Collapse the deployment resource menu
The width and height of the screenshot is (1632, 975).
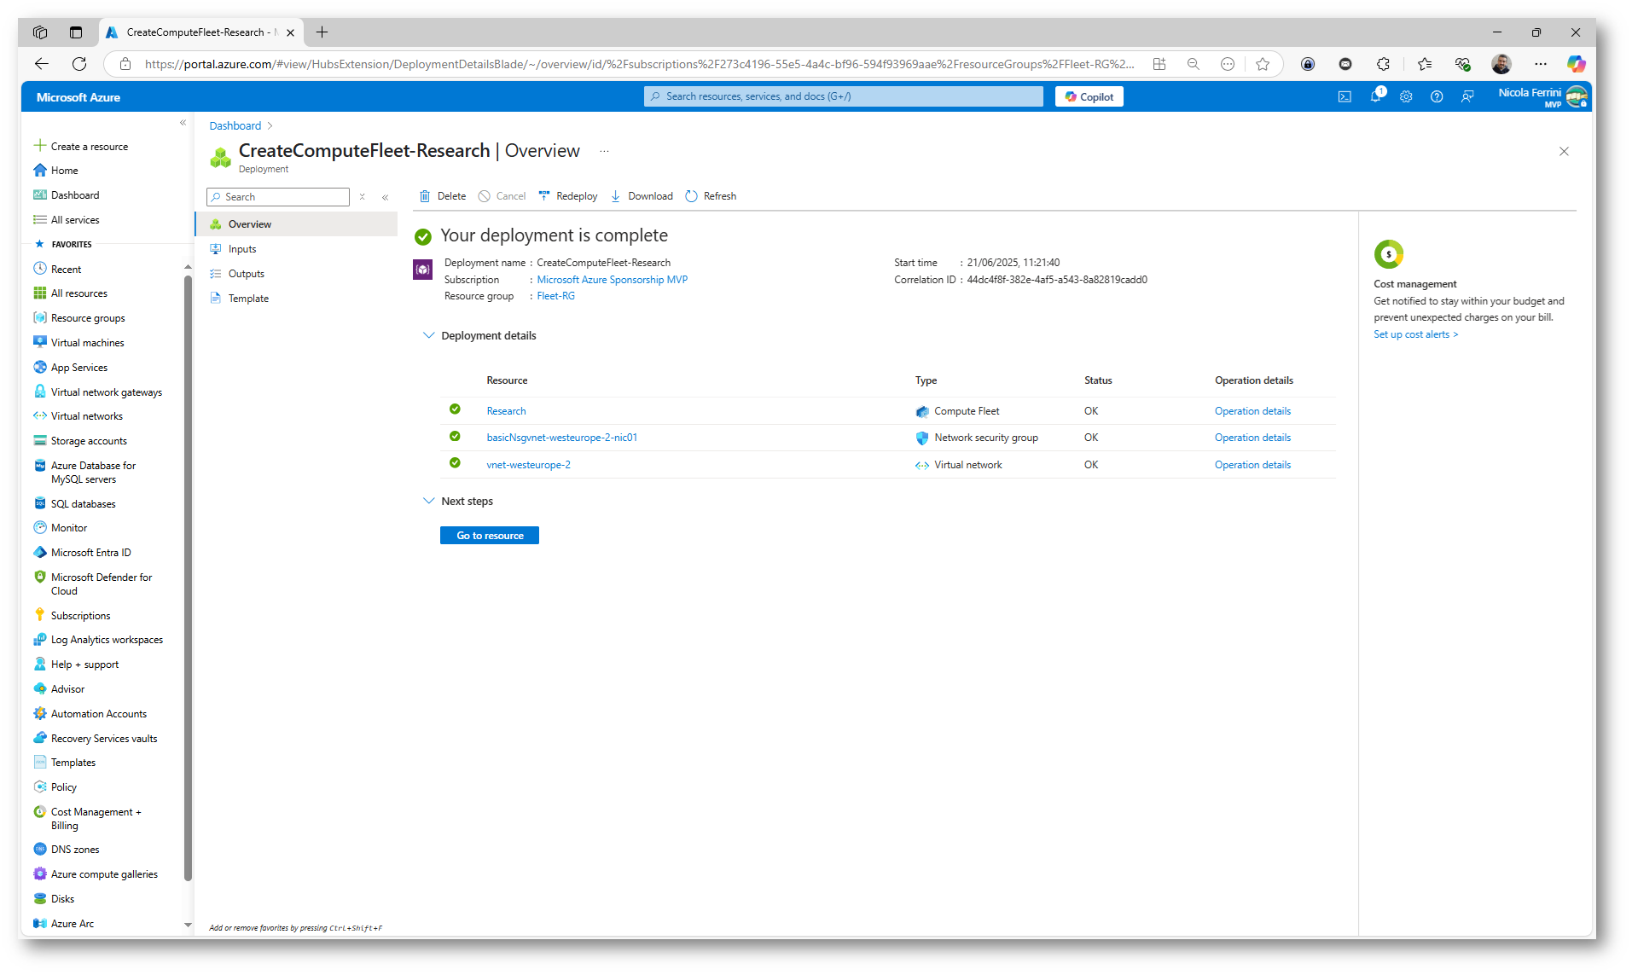(386, 197)
